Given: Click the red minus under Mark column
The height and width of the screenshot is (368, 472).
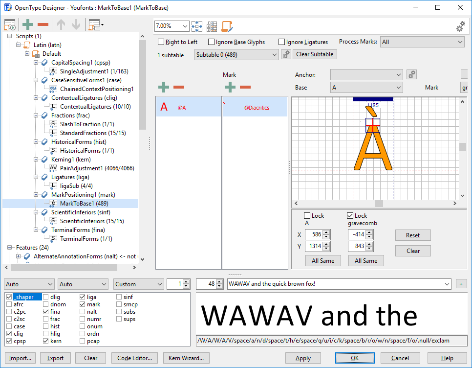Looking at the screenshot, I should point(245,87).
